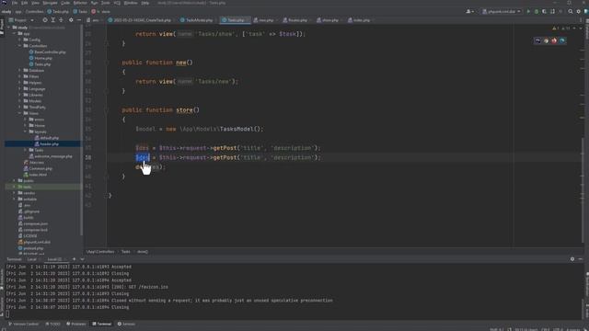The width and height of the screenshot is (589, 331).
Task: Open TODO tool window
Action: pyautogui.click(x=53, y=324)
